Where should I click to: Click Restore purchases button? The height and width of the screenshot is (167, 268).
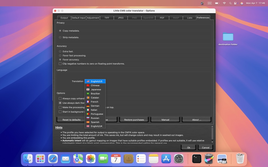(x=134, y=119)
